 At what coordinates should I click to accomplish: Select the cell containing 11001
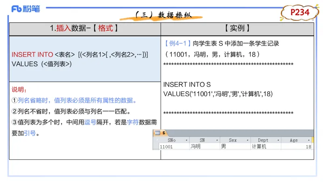[x=174, y=146]
